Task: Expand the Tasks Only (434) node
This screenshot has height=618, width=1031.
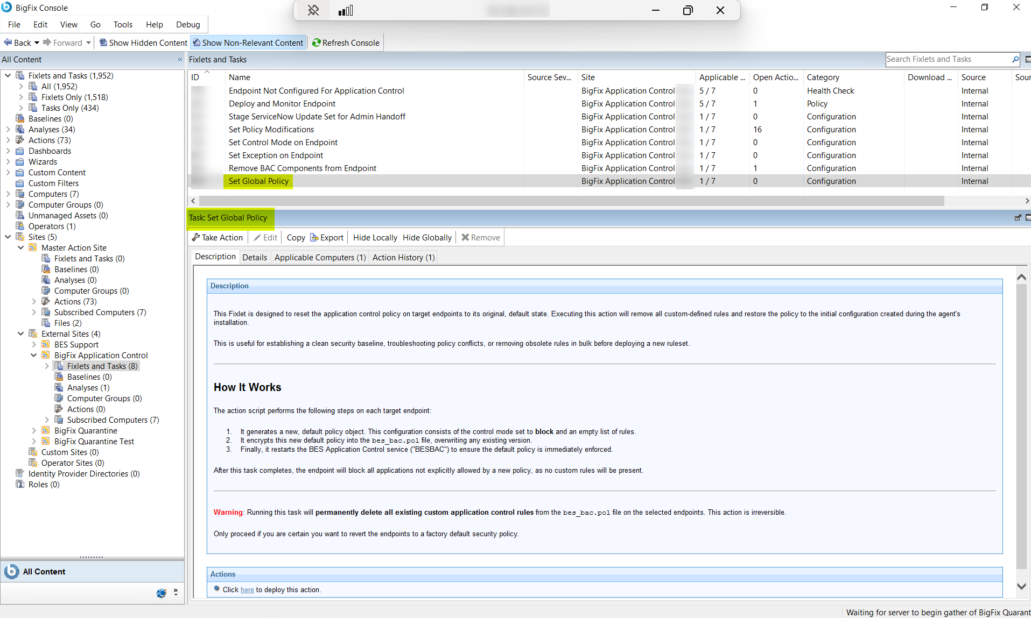Action: coord(21,108)
